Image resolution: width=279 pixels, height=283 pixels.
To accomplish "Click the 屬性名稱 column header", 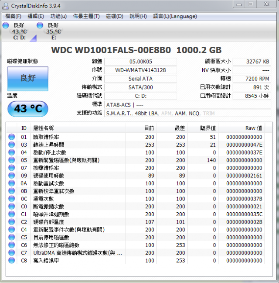I will 78,128.
